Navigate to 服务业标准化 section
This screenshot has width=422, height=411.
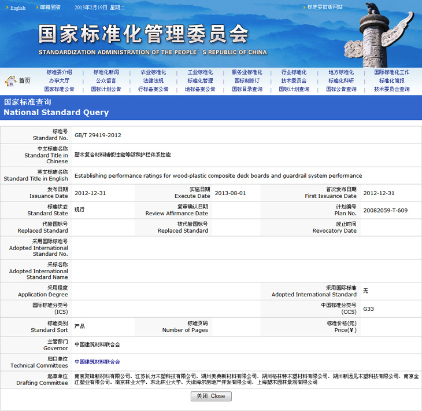point(247,72)
